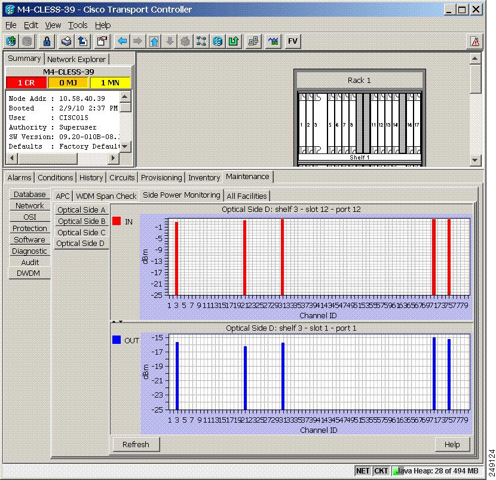Click the CKT status bar indicator

click(381, 471)
